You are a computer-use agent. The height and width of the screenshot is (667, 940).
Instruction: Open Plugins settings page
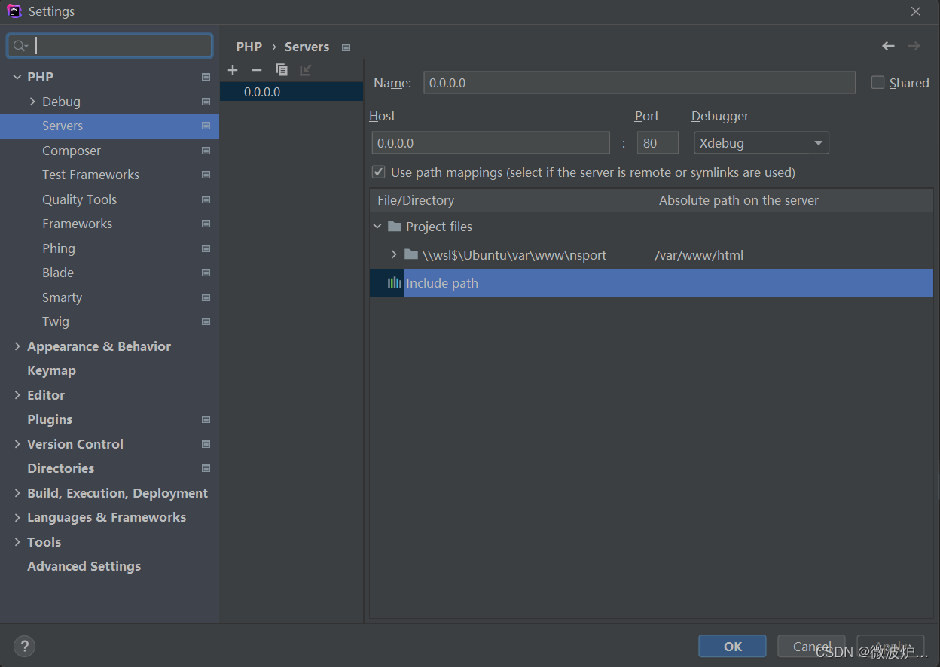50,419
